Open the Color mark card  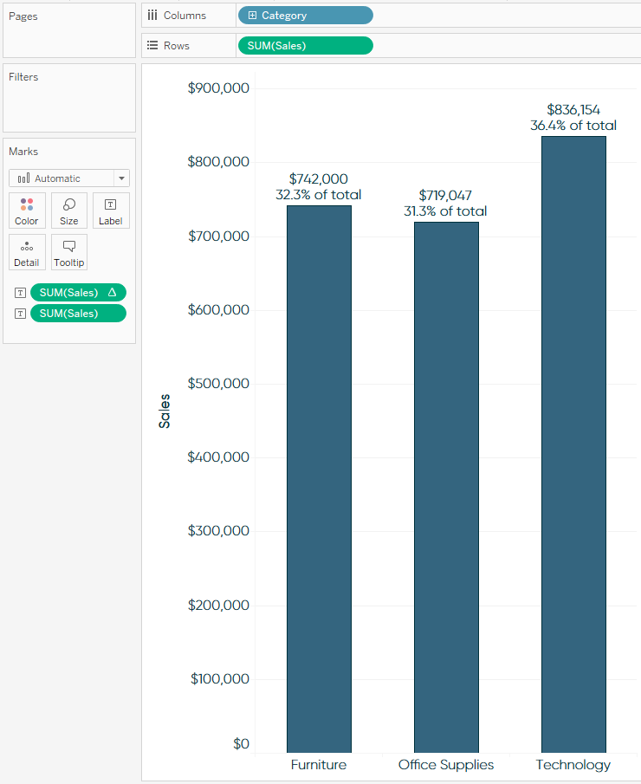[x=27, y=211]
